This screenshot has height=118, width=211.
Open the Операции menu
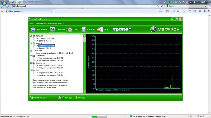click(x=39, y=23)
